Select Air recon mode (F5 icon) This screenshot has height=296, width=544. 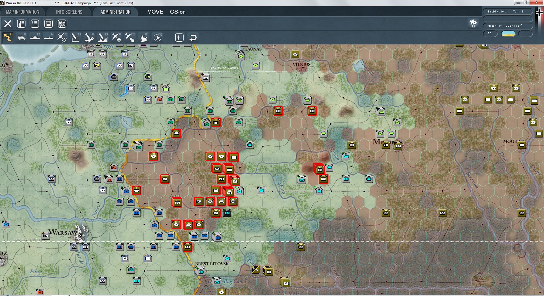pyautogui.click(x=62, y=37)
